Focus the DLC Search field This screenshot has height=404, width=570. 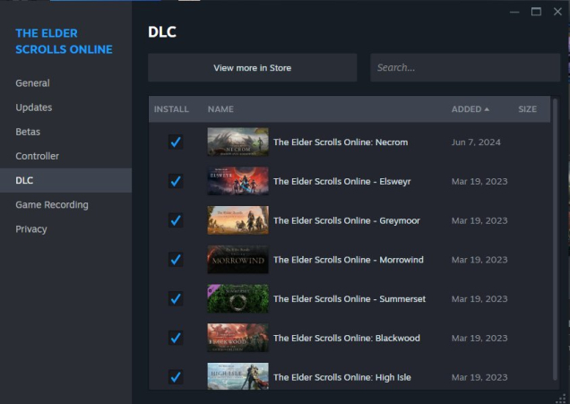tap(465, 68)
